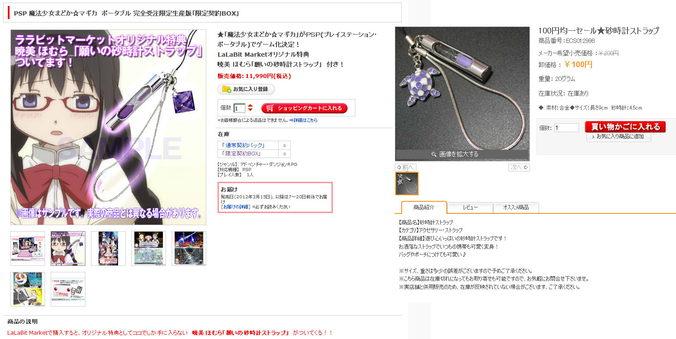Click the お届けの詳細 link

tap(236, 207)
